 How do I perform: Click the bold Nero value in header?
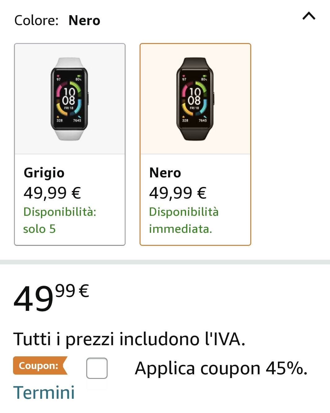click(x=84, y=20)
